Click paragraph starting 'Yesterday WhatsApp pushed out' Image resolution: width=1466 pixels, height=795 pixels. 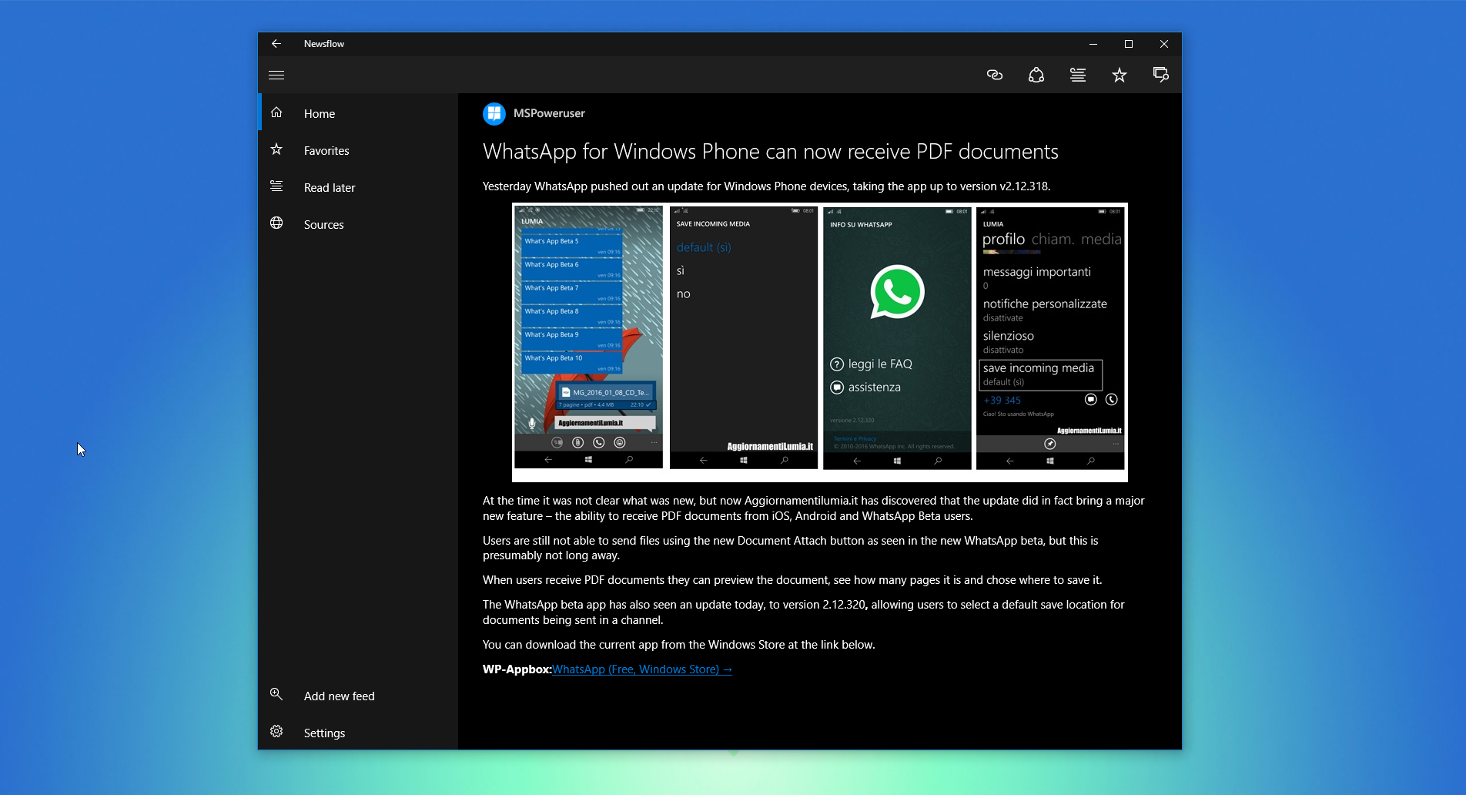[x=767, y=186]
